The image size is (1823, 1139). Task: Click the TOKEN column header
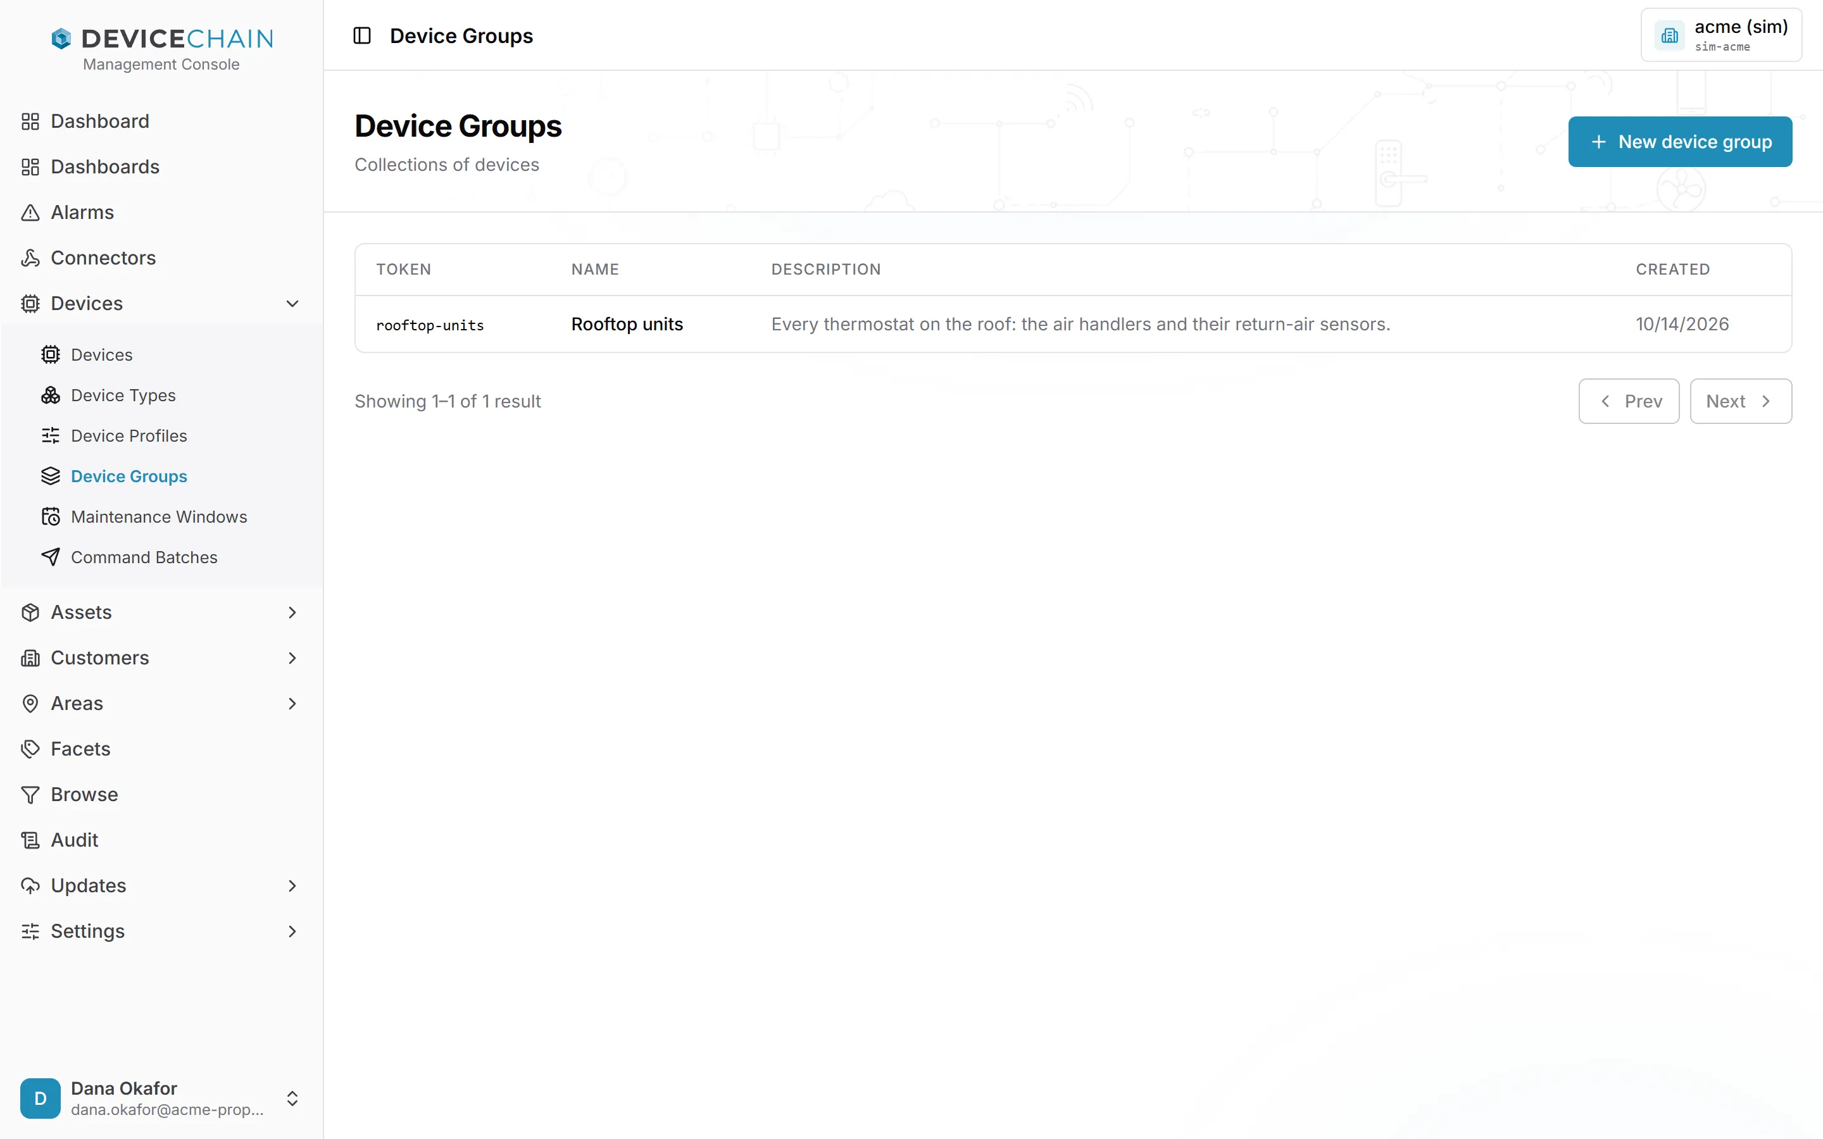[404, 269]
